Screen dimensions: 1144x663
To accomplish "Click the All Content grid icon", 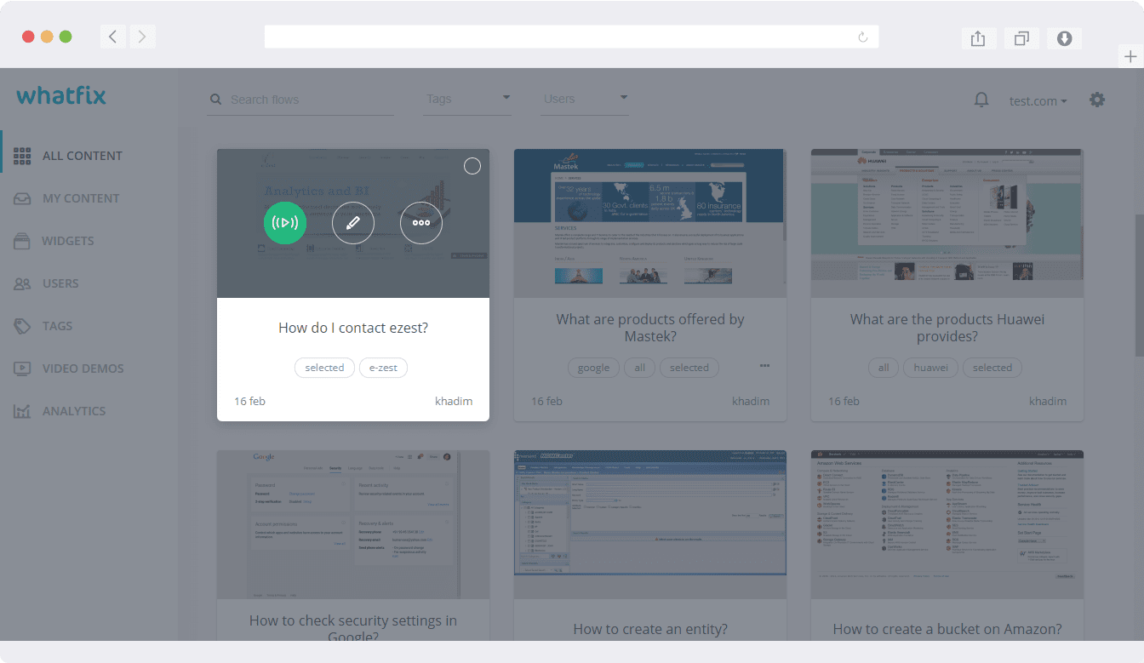I will pos(22,156).
